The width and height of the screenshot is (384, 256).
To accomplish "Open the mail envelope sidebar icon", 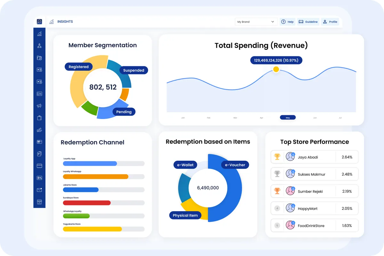I will coord(39,190).
